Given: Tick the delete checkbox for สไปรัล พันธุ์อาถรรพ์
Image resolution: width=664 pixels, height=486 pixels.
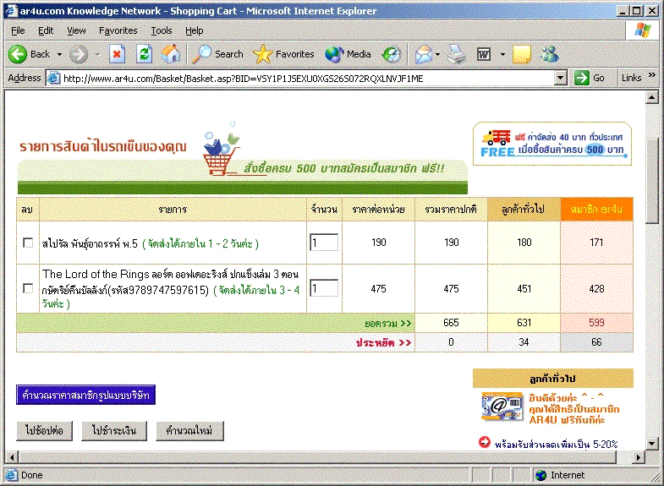Looking at the screenshot, I should coord(28,243).
